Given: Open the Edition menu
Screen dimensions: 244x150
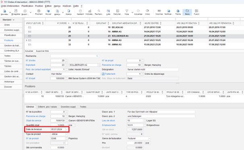Looking at the screenshot, I should pyautogui.click(x=48, y=6).
